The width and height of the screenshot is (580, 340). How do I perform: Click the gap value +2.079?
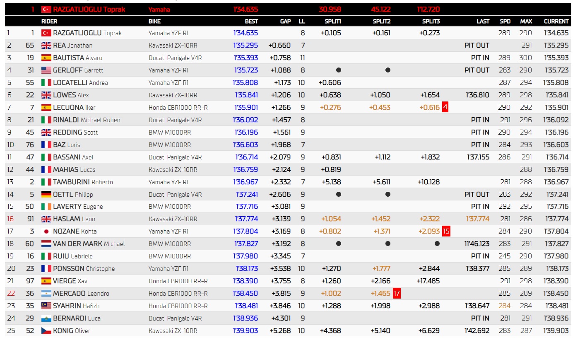point(280,157)
